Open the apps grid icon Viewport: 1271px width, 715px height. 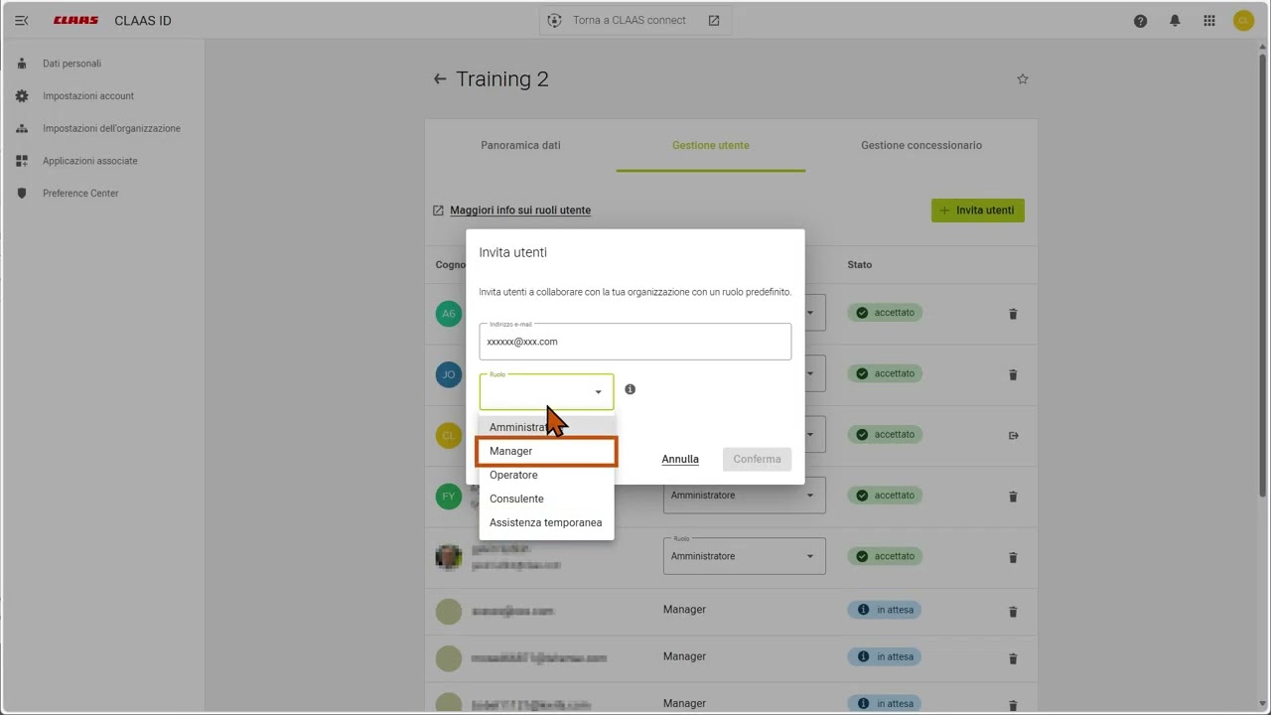1209,21
